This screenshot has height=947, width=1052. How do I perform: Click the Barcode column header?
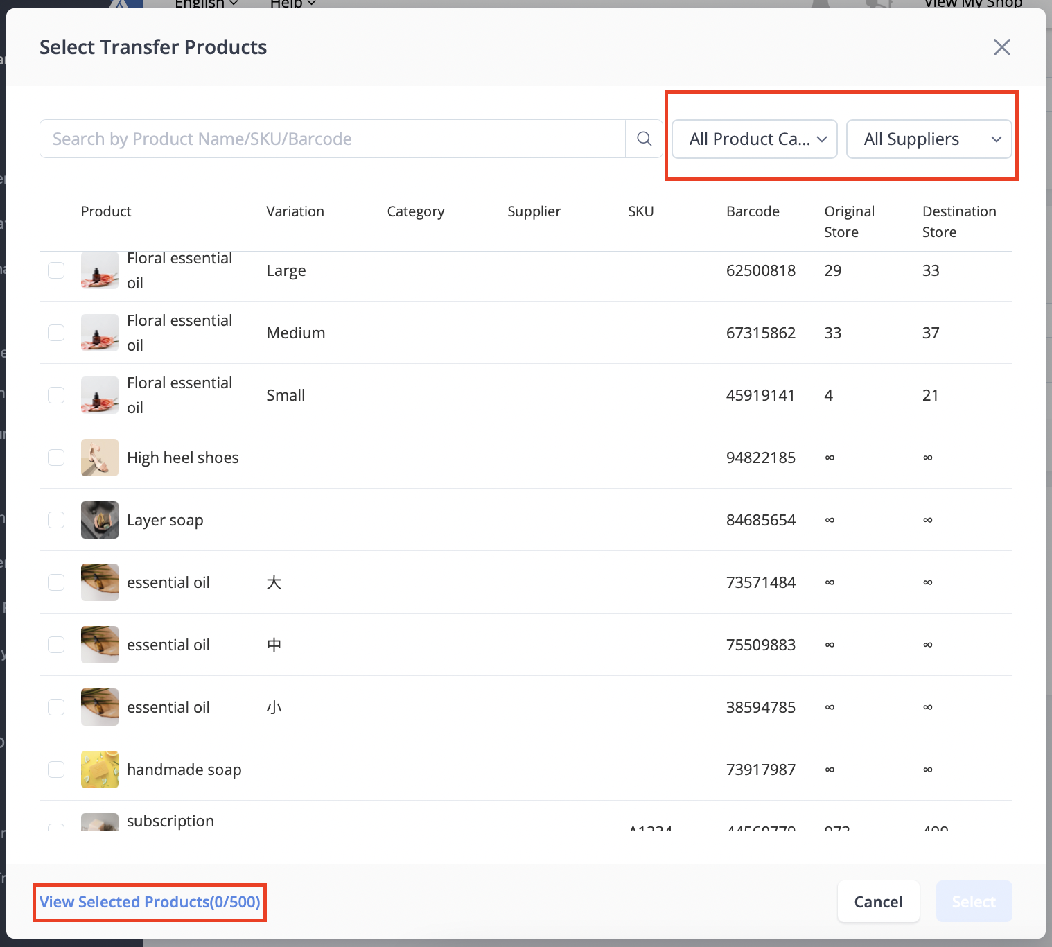[x=753, y=211]
